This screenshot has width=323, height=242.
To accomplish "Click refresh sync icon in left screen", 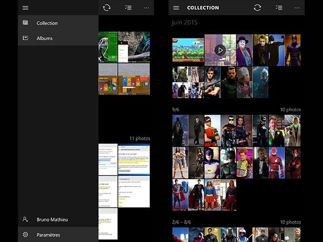I will click(x=107, y=8).
